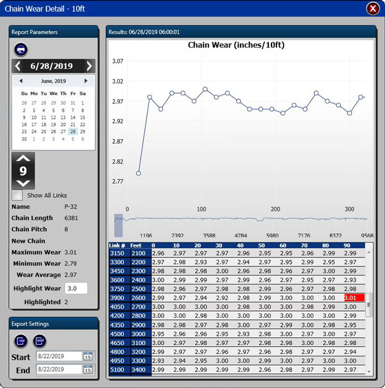Image resolution: width=385 pixels, height=388 pixels.
Task: Close the Chain Wear Detail window
Action: 373,8
